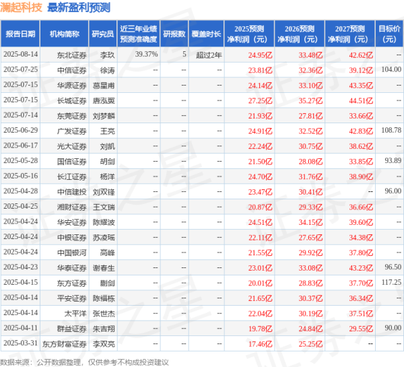Click 东方证券 institution cell
The height and width of the screenshot is (367, 404).
(x=71, y=283)
